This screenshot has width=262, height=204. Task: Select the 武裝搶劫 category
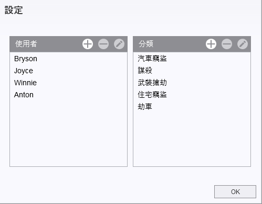(192, 83)
